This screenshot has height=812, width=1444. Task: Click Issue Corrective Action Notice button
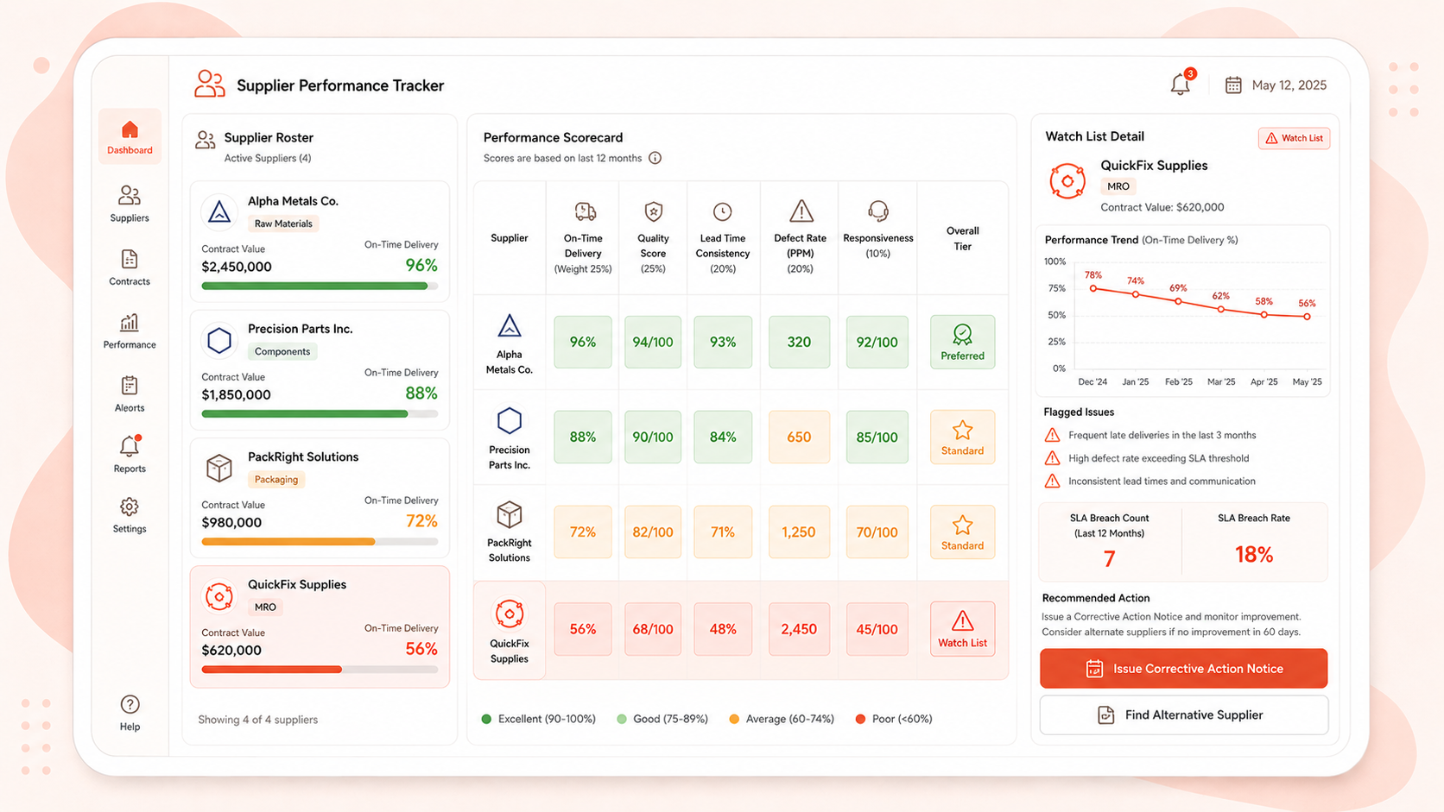tap(1183, 669)
